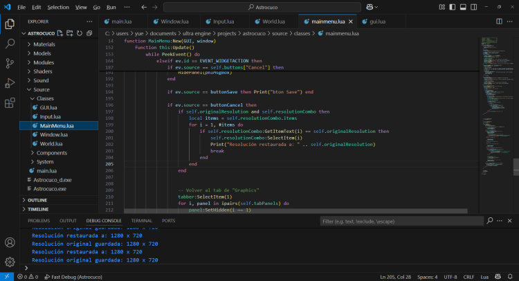519x281 pixels.
Task: Open the Extensions view
Action: (x=10, y=103)
